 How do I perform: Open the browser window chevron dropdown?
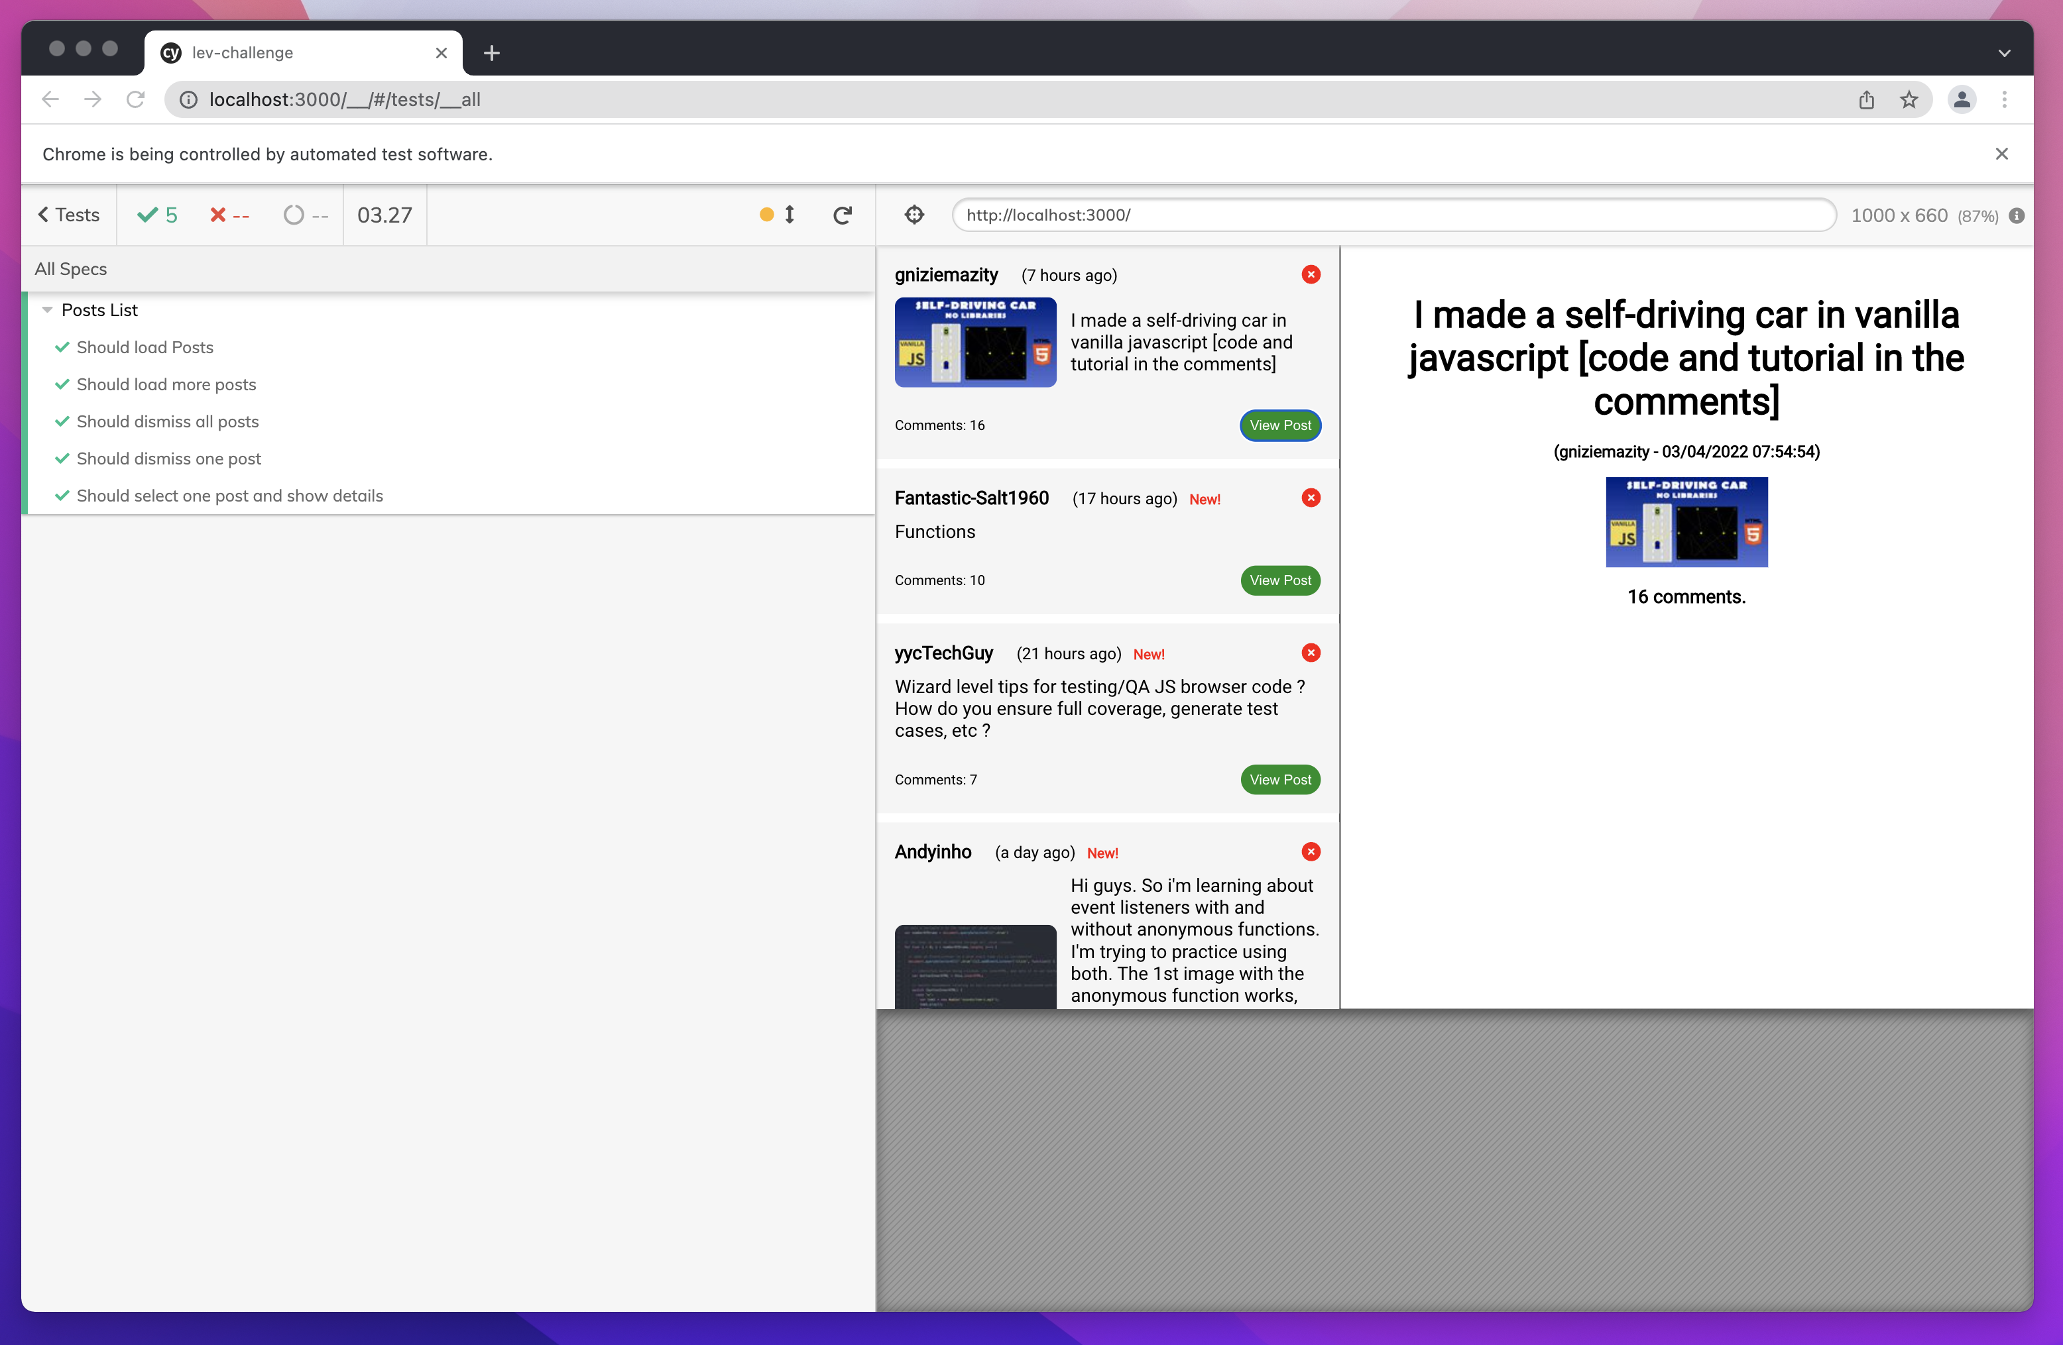coord(2004,53)
